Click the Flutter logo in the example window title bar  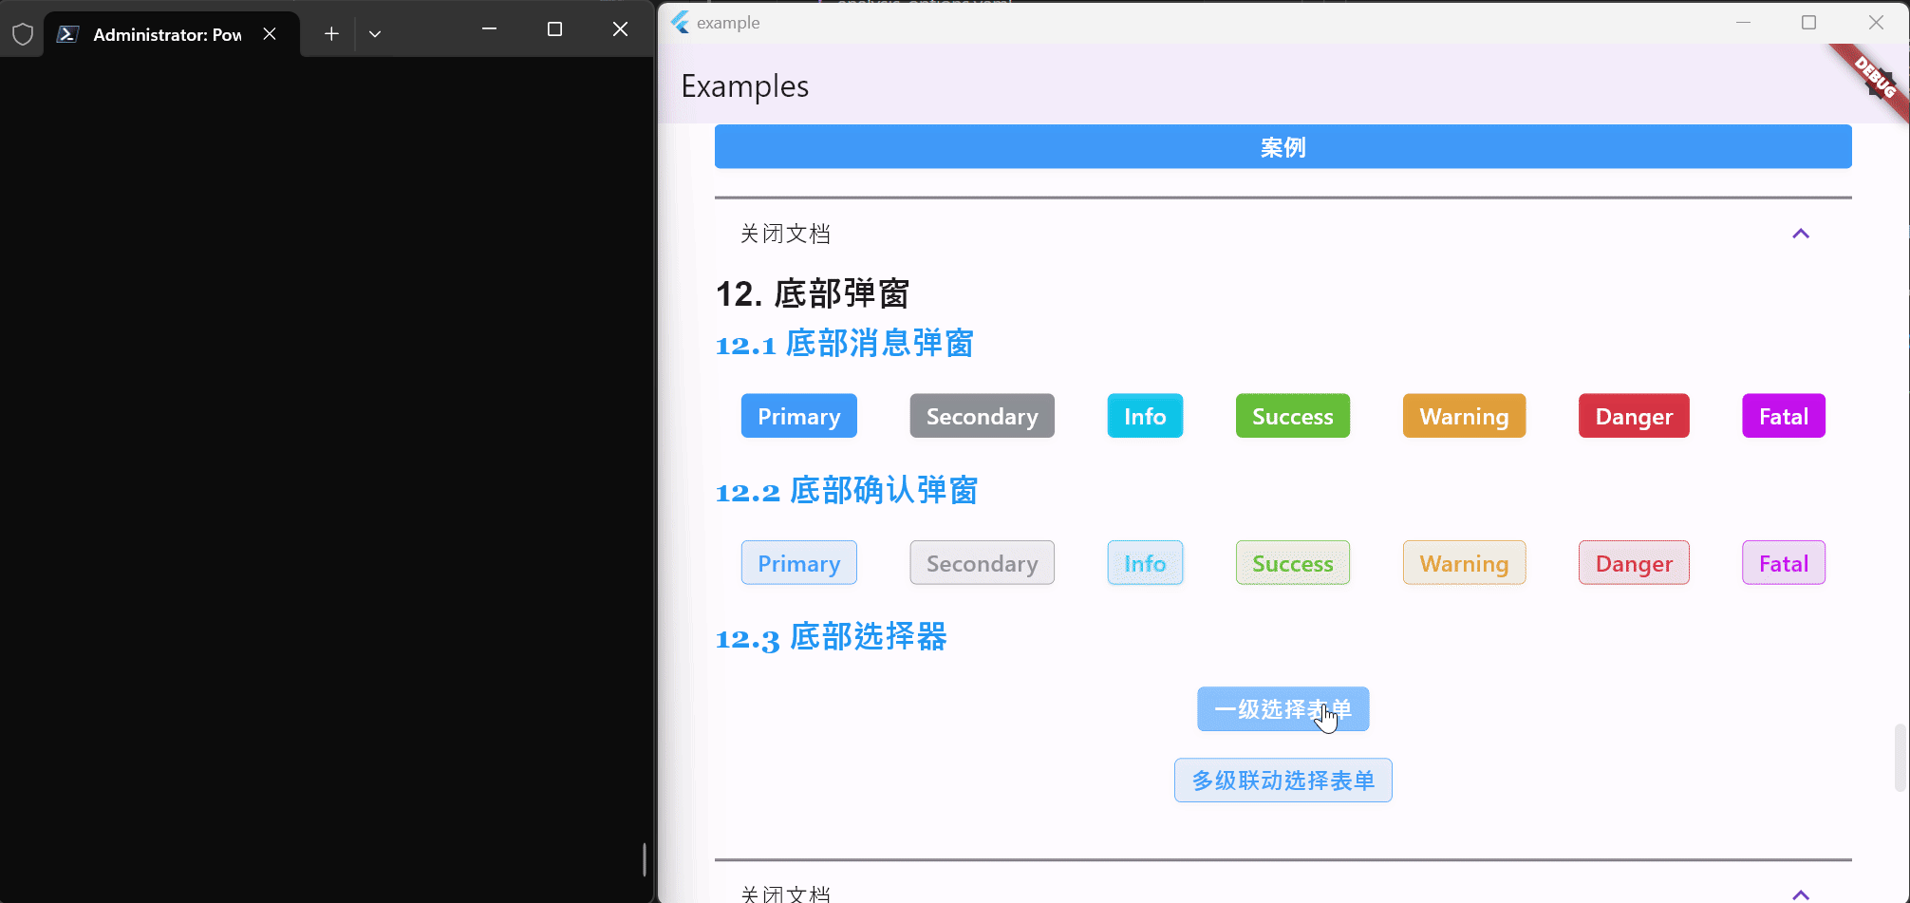pyautogui.click(x=680, y=23)
